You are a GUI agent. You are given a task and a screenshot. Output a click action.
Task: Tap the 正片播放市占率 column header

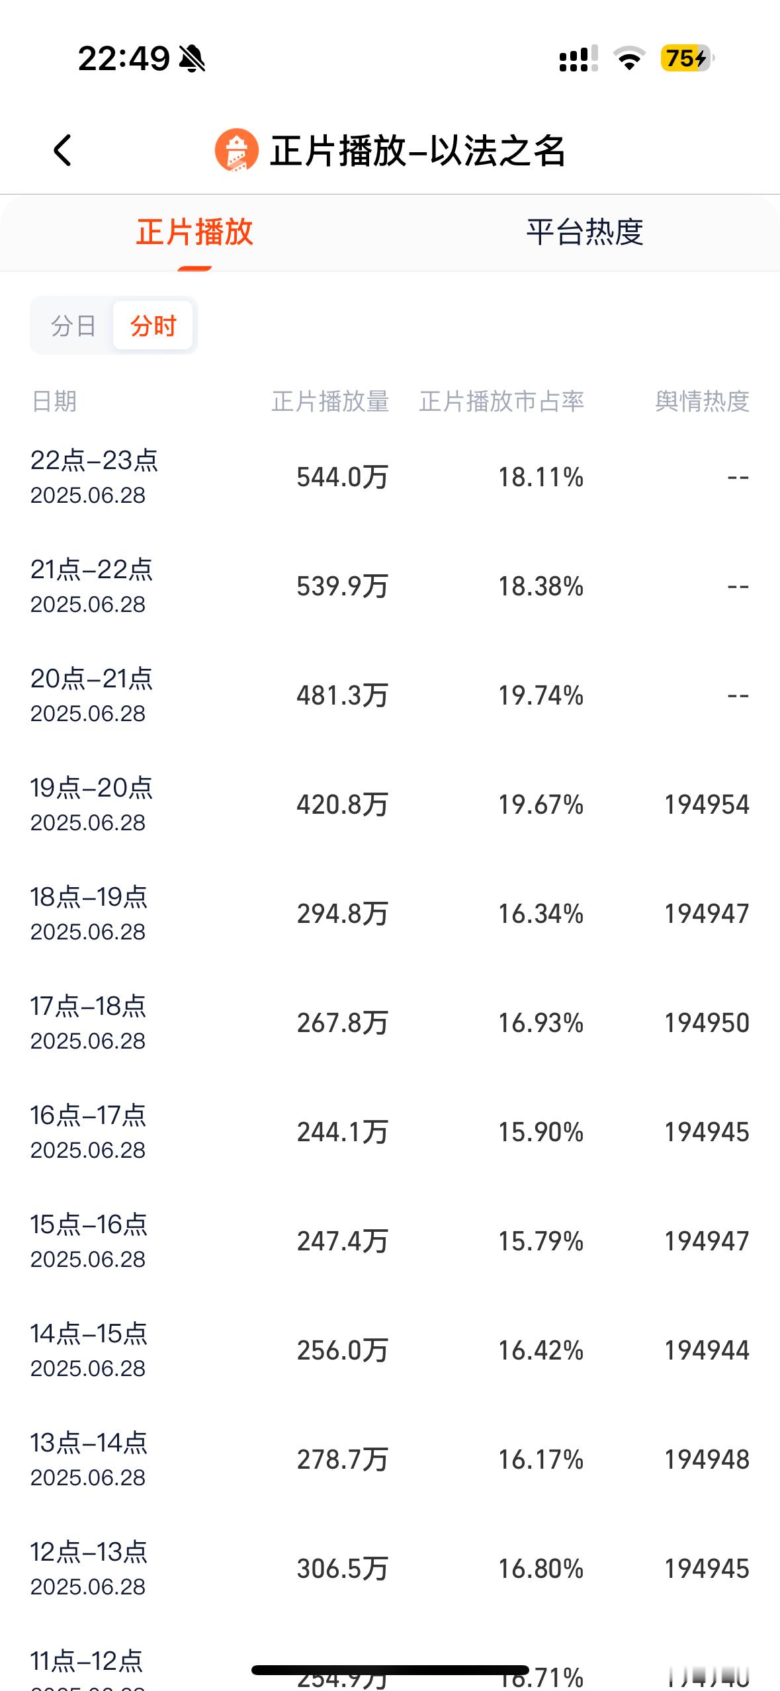(501, 402)
